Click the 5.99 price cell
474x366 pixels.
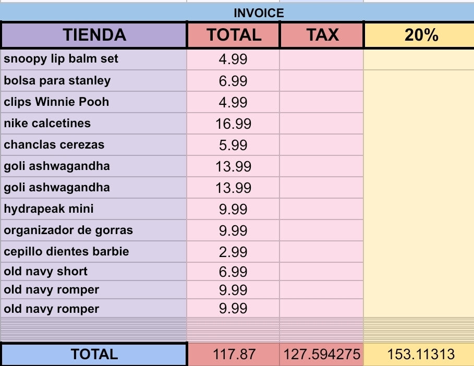coord(233,145)
